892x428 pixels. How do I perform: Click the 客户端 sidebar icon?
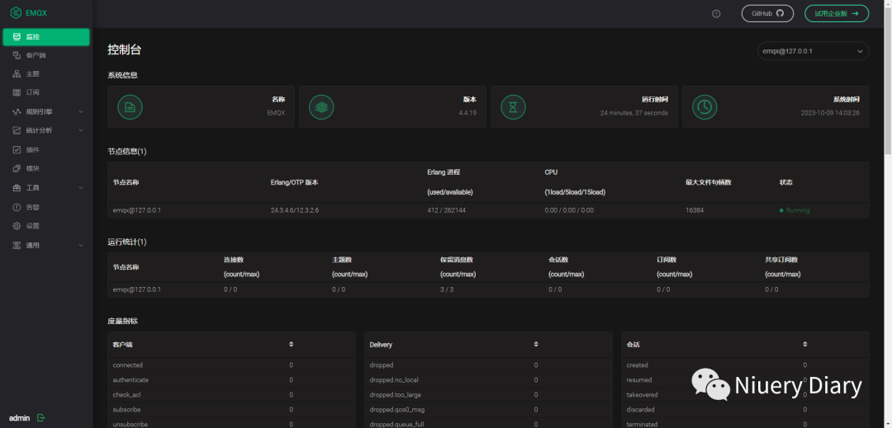pos(17,55)
